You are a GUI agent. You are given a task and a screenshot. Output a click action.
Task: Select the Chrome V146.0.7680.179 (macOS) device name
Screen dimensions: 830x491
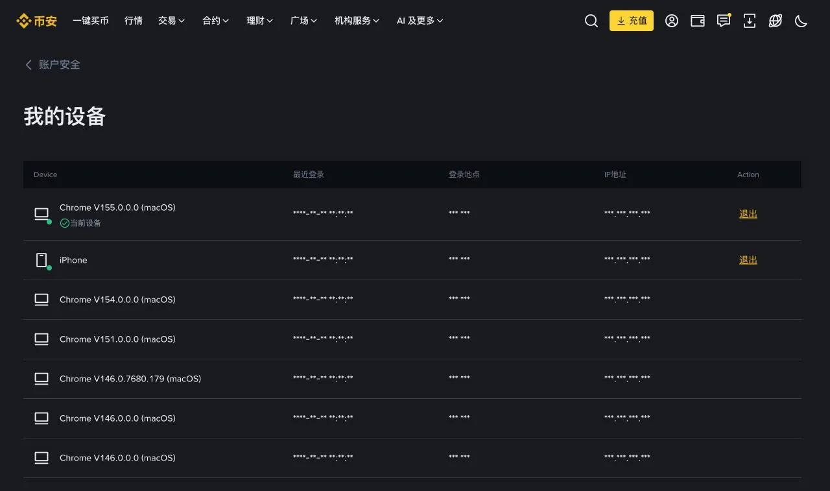point(130,379)
